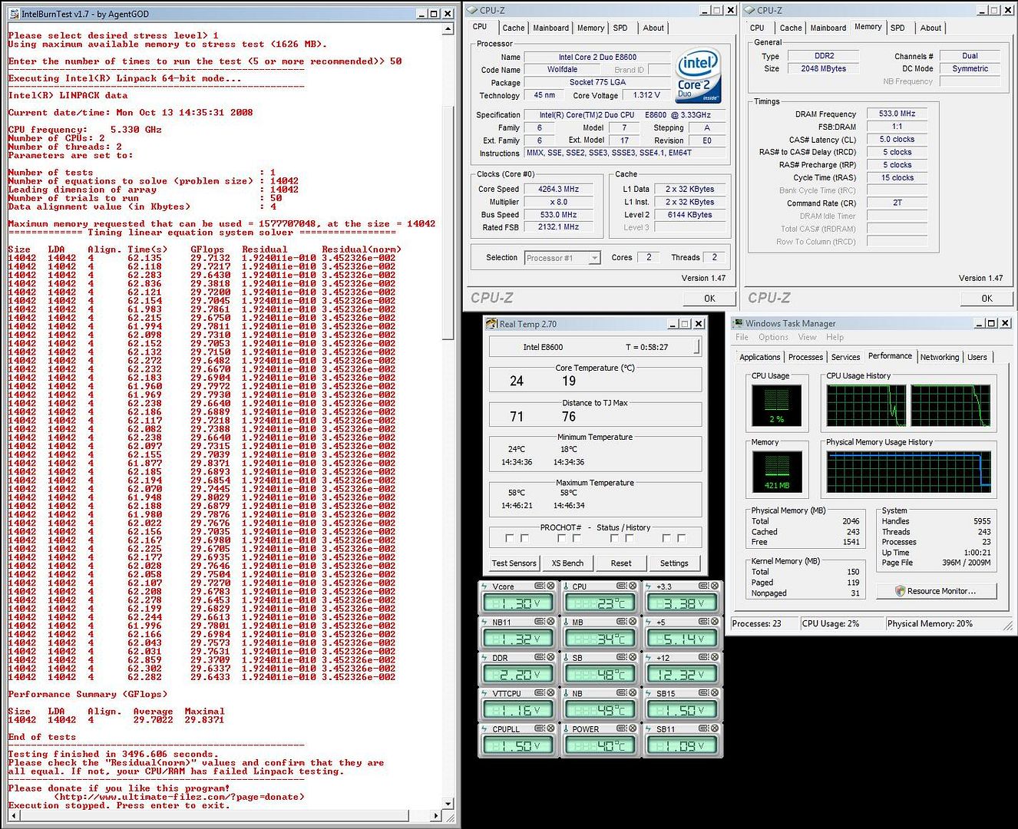The width and height of the screenshot is (1018, 829).
Task: Click the Windows Task Manager title icon
Action: coord(739,323)
